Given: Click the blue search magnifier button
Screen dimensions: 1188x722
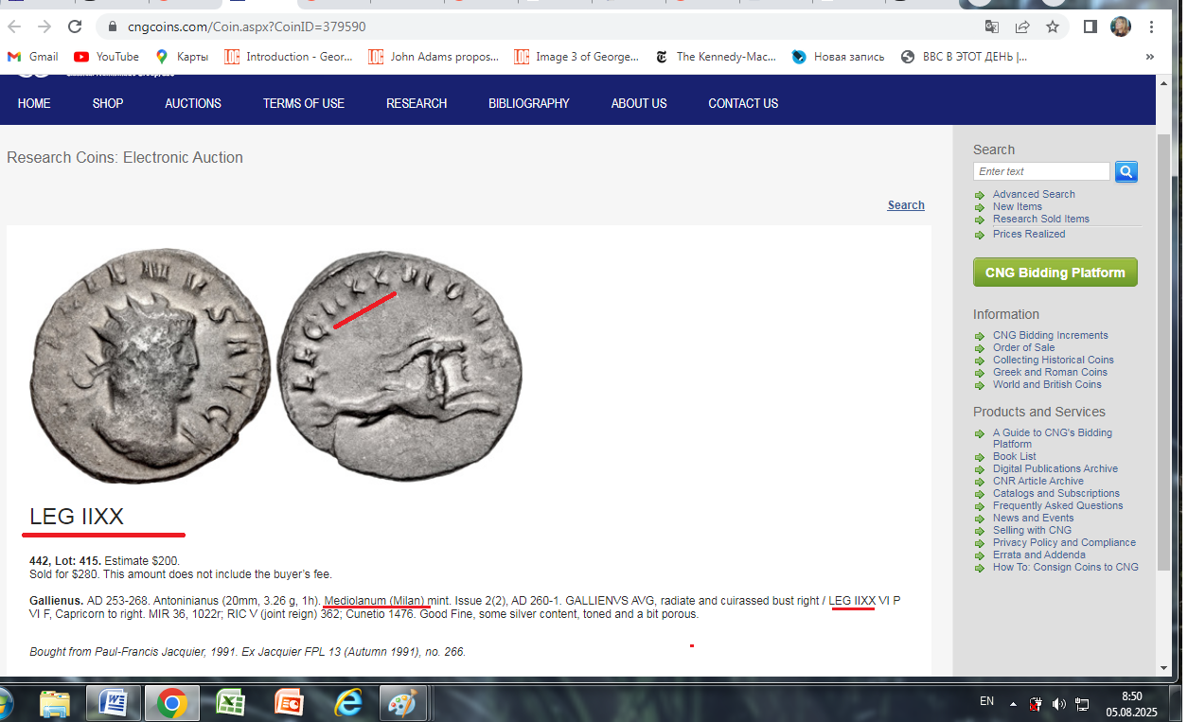Looking at the screenshot, I should [1126, 171].
